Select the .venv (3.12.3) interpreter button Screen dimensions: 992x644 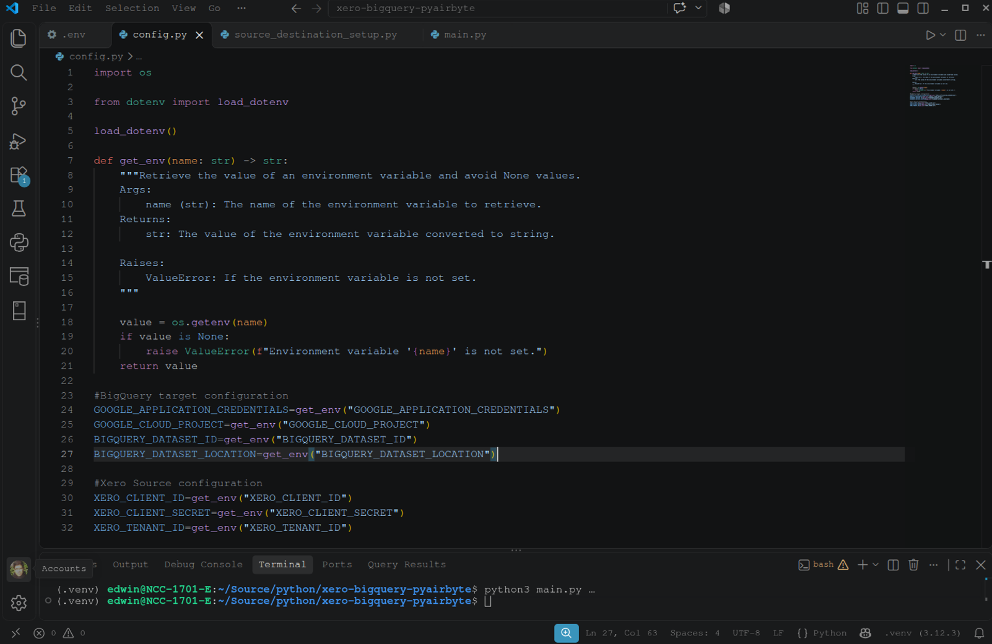click(x=922, y=633)
